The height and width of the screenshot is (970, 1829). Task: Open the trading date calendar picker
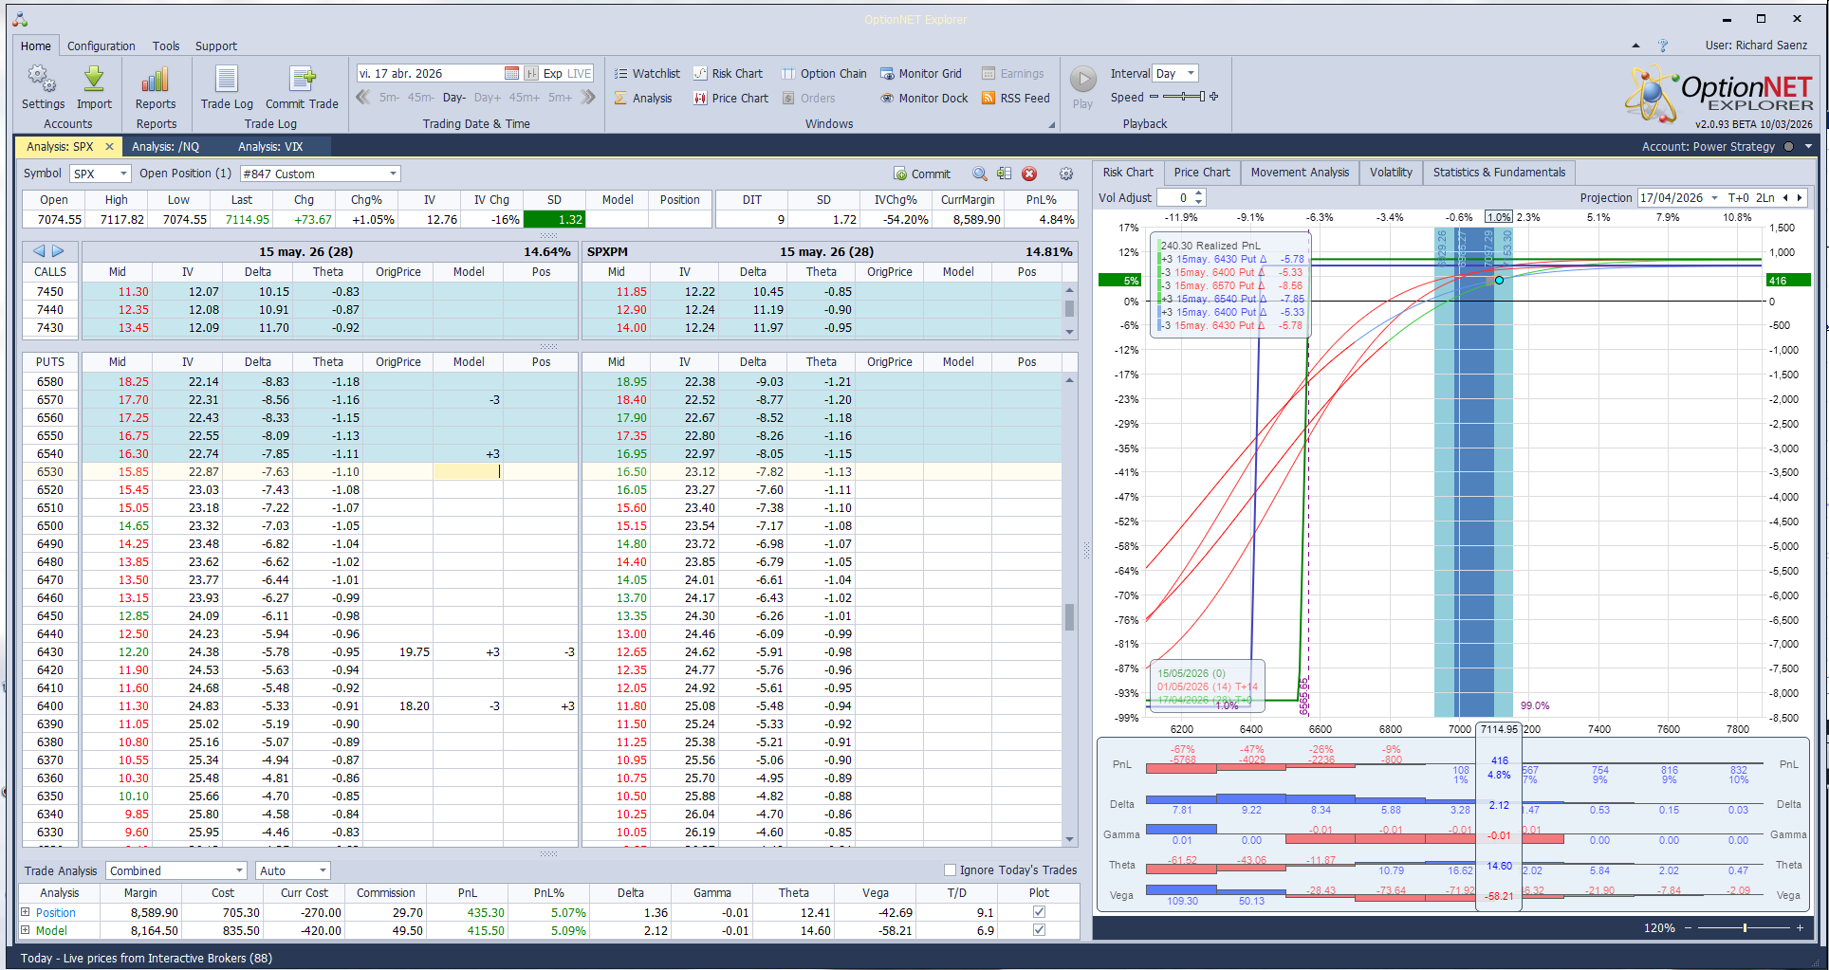click(x=511, y=73)
